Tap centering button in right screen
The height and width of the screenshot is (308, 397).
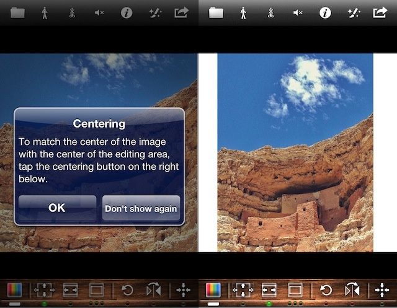pyautogui.click(x=382, y=290)
